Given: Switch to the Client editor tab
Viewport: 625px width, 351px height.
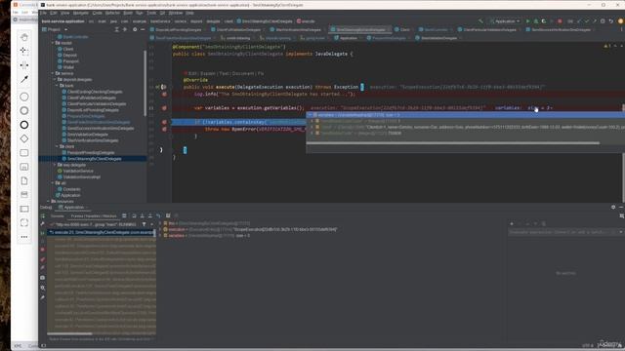Looking at the screenshot, I should click(404, 30).
